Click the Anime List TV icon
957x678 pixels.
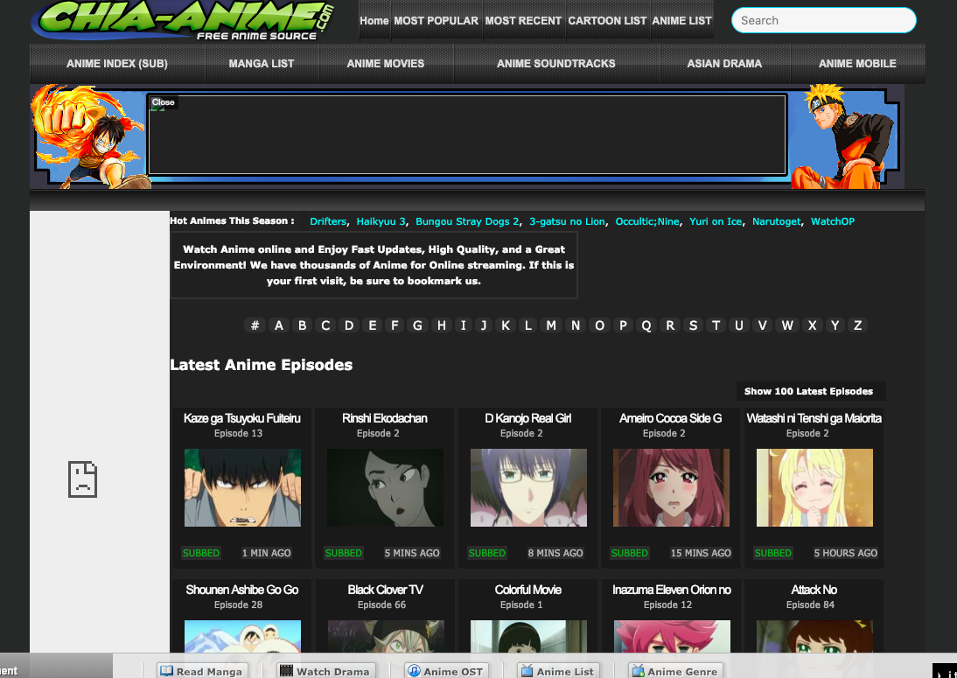527,671
